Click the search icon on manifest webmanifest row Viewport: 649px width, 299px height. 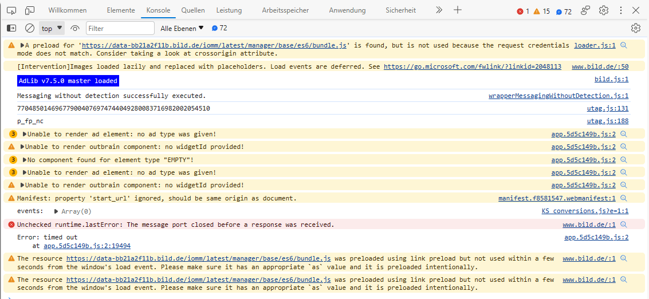624,198
